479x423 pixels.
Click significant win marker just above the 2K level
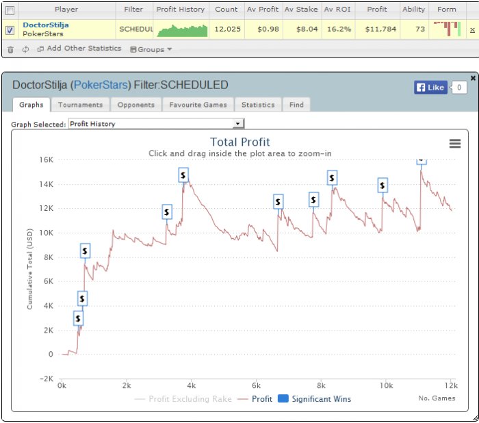pos(78,318)
